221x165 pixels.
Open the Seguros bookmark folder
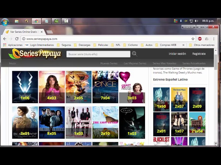click(x=64, y=45)
